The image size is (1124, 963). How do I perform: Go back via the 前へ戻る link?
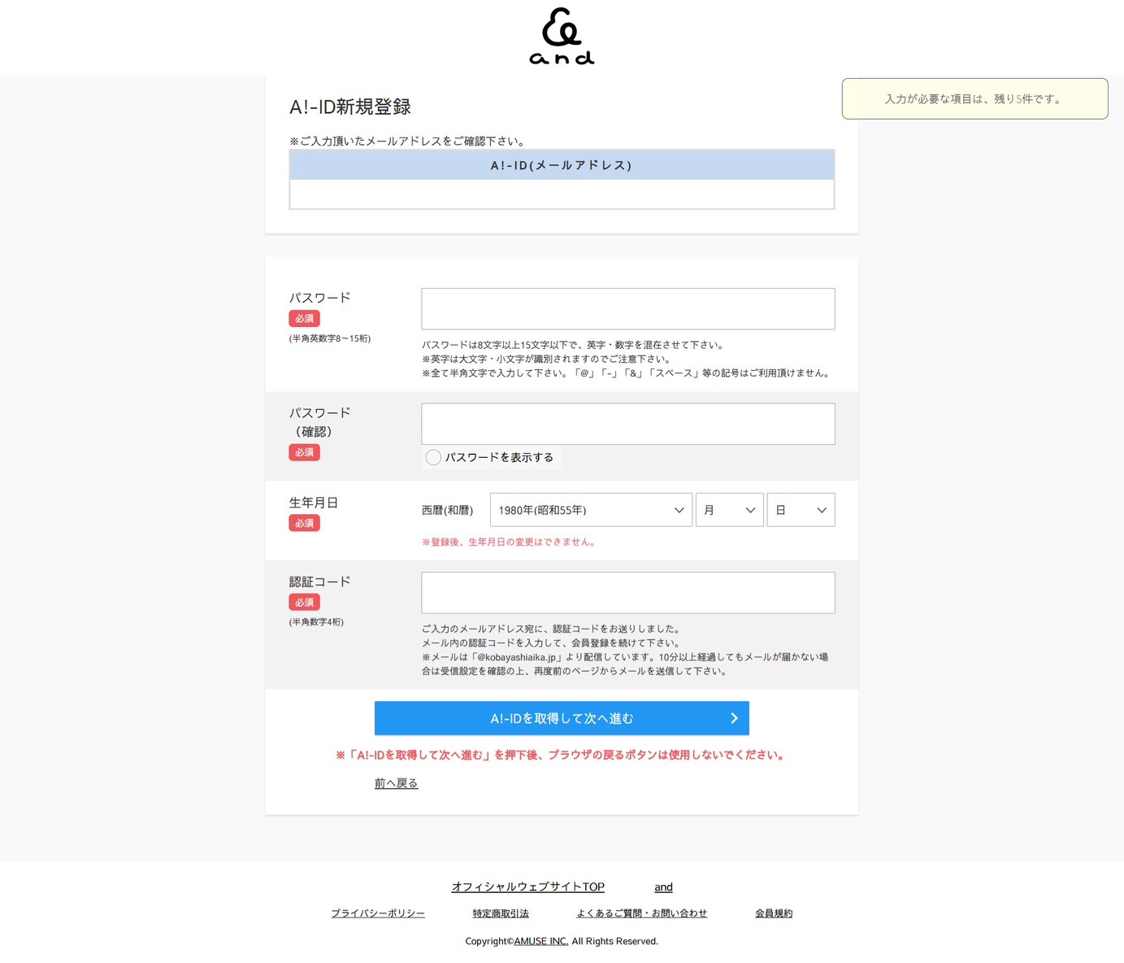tap(396, 783)
